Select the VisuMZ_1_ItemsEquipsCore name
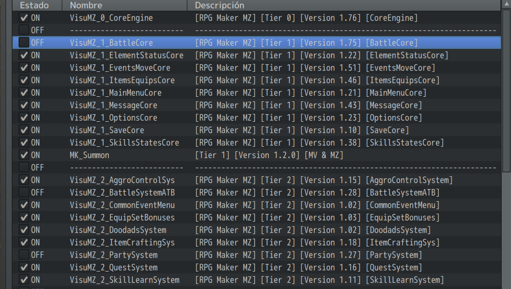This screenshot has height=289, width=511. (x=122, y=80)
